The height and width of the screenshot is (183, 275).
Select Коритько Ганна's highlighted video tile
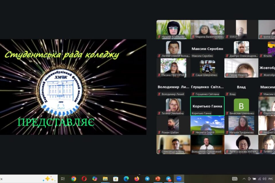click(x=207, y=106)
